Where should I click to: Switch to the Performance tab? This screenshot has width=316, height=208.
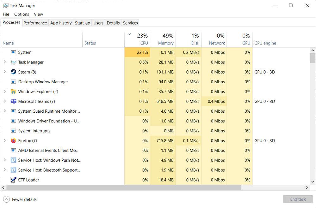[x=35, y=23]
